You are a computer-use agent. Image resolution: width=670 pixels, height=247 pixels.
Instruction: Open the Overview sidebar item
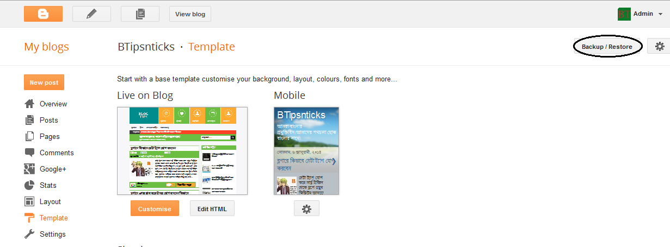53,104
